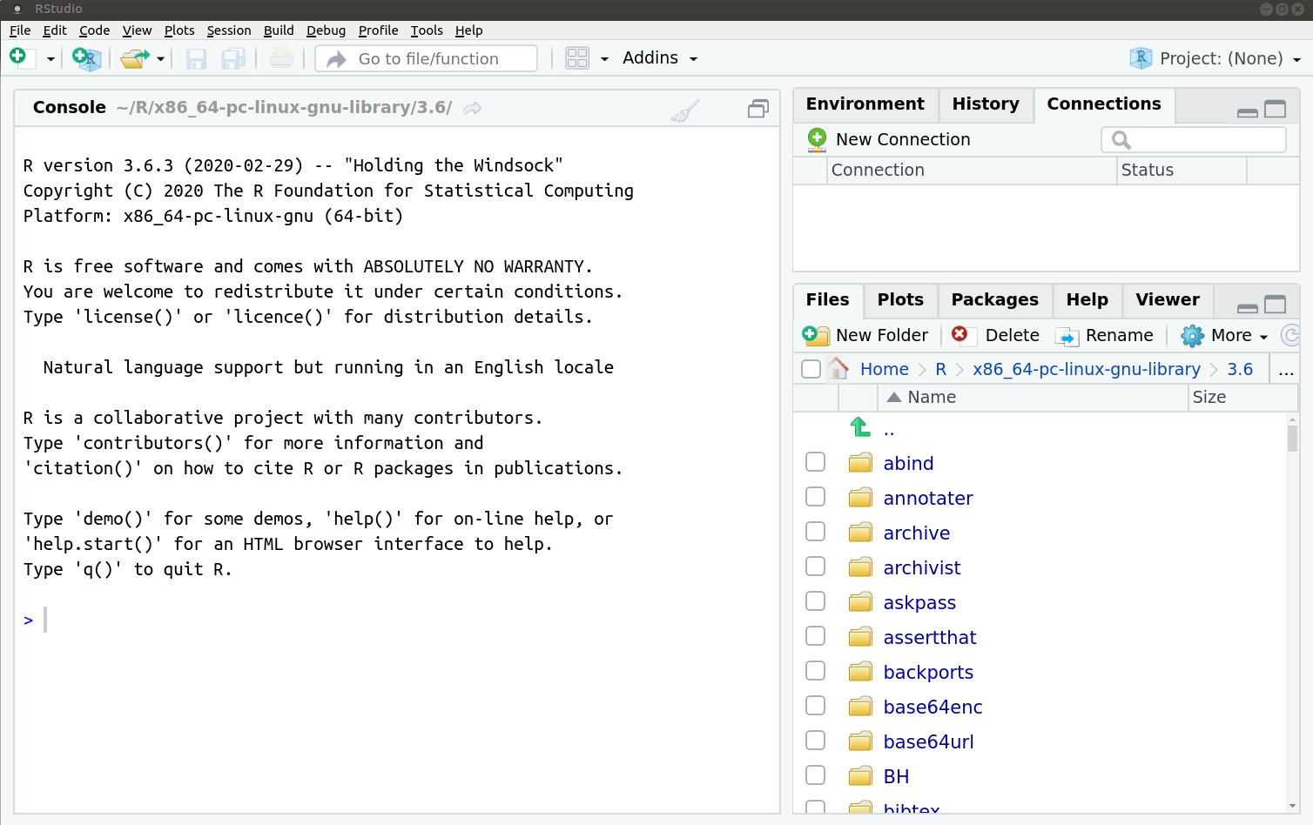
Task: Click the 3.6 breadcrumb link
Action: tap(1240, 369)
